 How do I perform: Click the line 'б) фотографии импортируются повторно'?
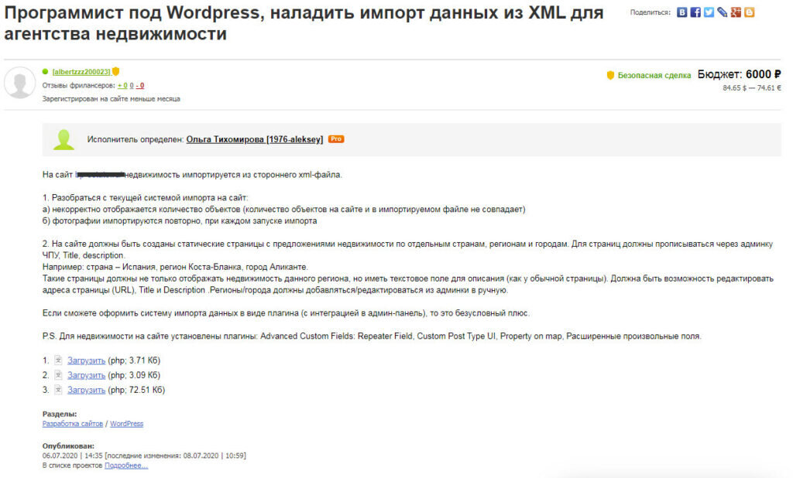click(180, 220)
